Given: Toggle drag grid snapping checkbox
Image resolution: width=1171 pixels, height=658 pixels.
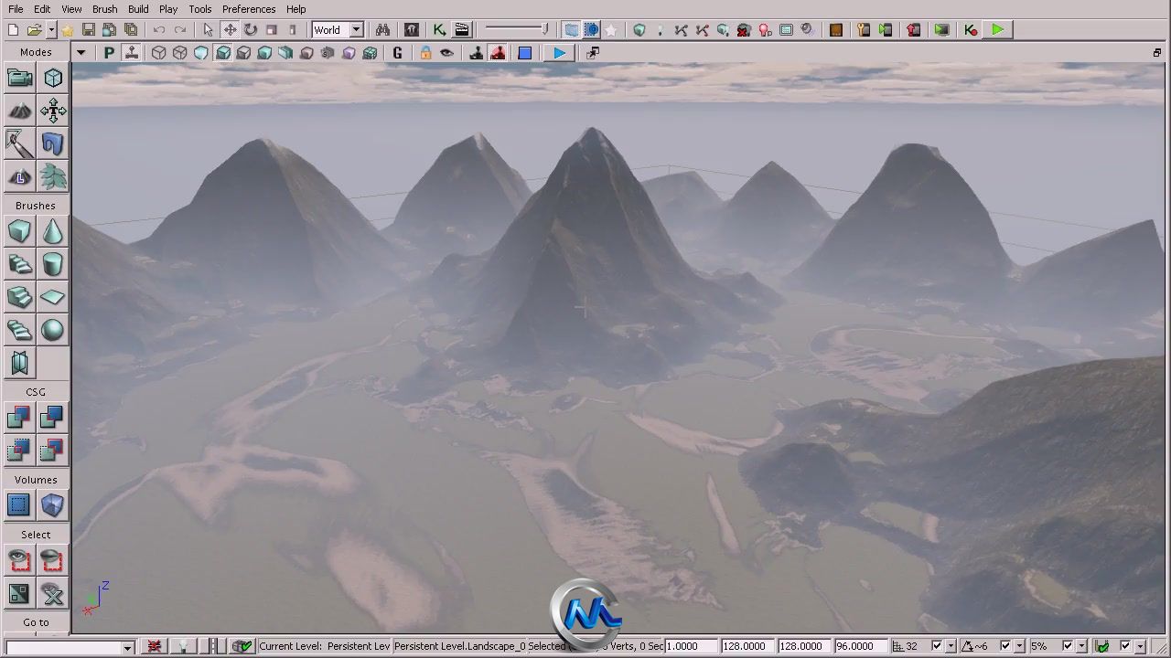Looking at the screenshot, I should pos(936,646).
